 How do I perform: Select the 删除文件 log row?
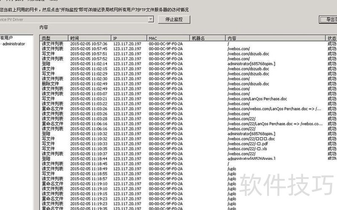pyautogui.click(x=126, y=84)
